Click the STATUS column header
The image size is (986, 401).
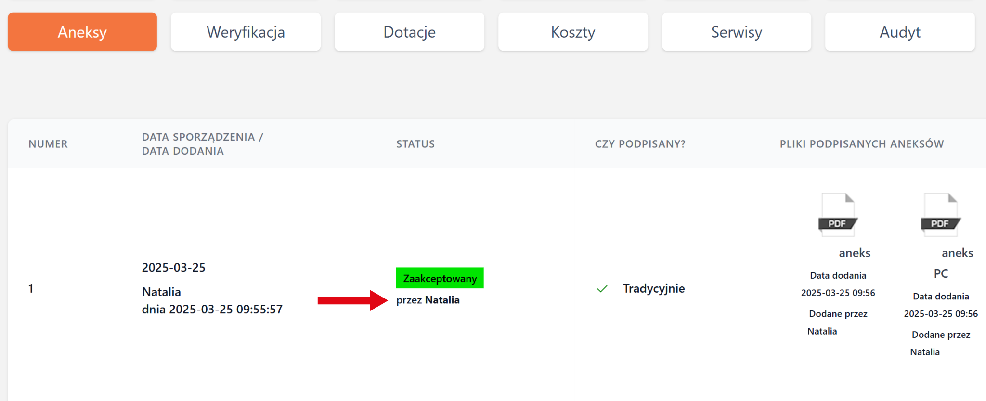pos(415,144)
